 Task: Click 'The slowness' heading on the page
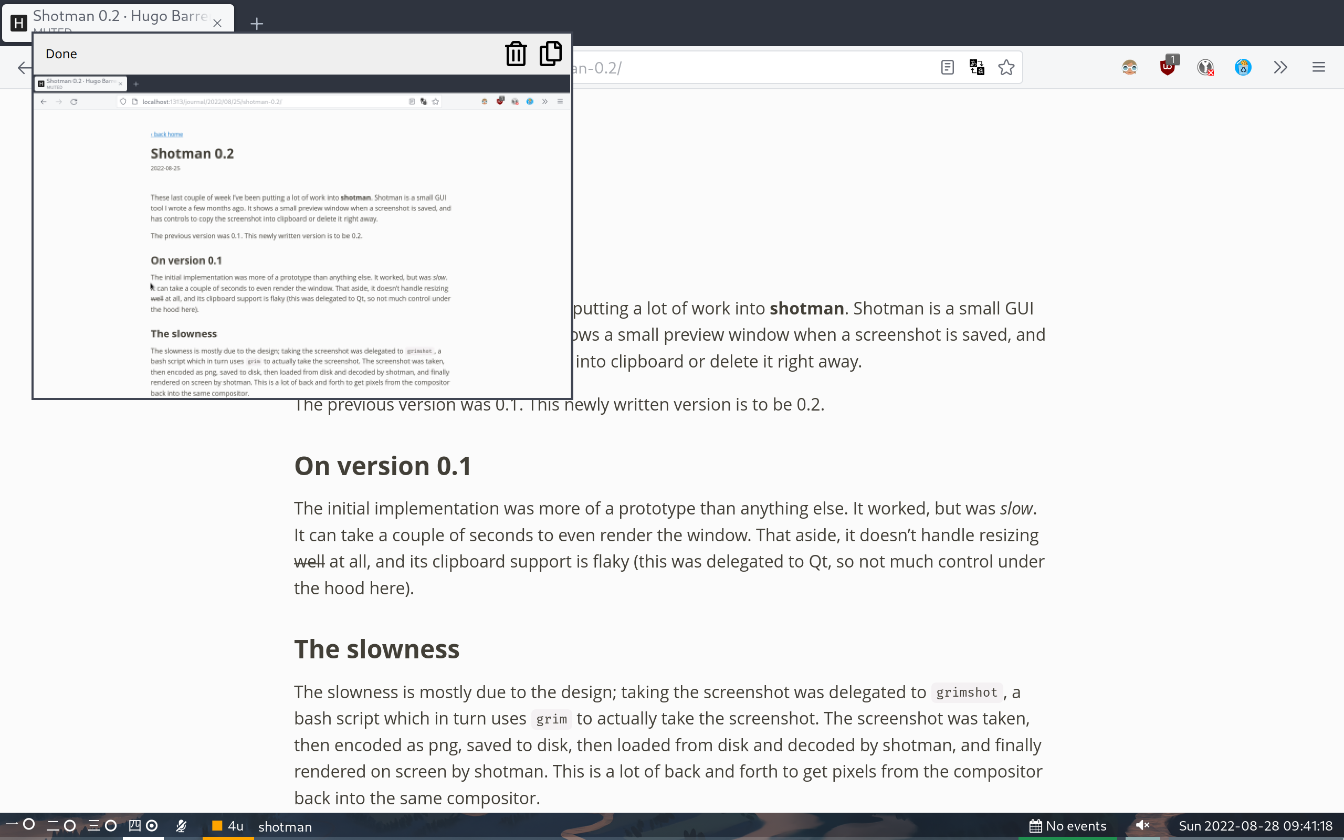pyautogui.click(x=376, y=649)
